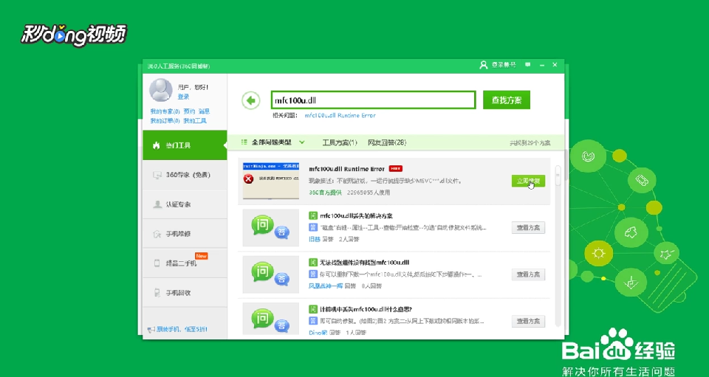Open answerer 旧巷 profile link
The image size is (709, 377).
click(x=315, y=239)
